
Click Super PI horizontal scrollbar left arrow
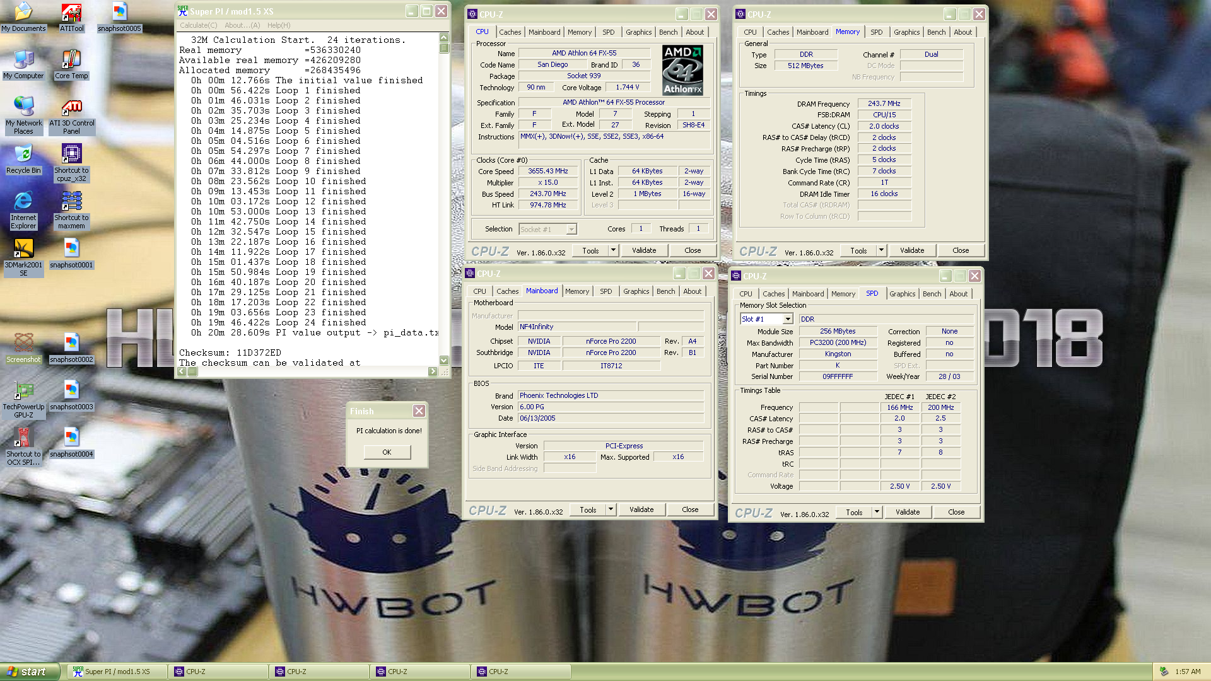[x=182, y=371]
